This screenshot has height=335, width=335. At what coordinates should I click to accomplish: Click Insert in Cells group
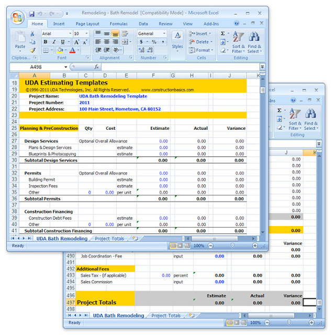click(x=200, y=33)
